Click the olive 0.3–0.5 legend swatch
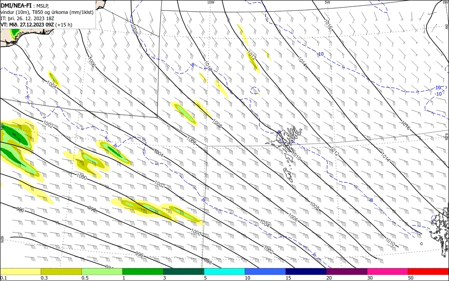 click(61, 272)
